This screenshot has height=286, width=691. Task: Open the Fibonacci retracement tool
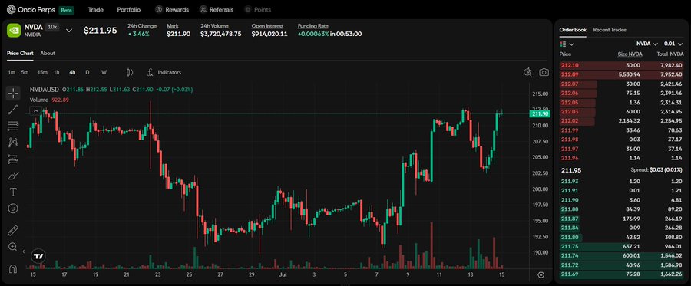click(13, 126)
